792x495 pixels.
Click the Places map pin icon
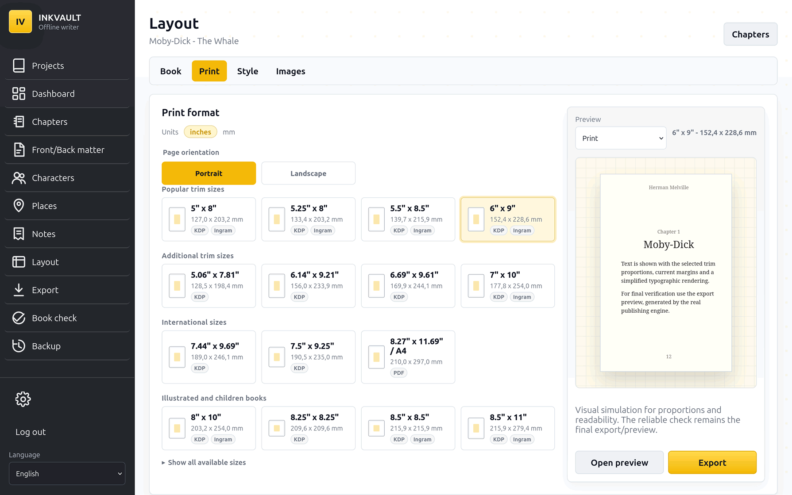[19, 206]
